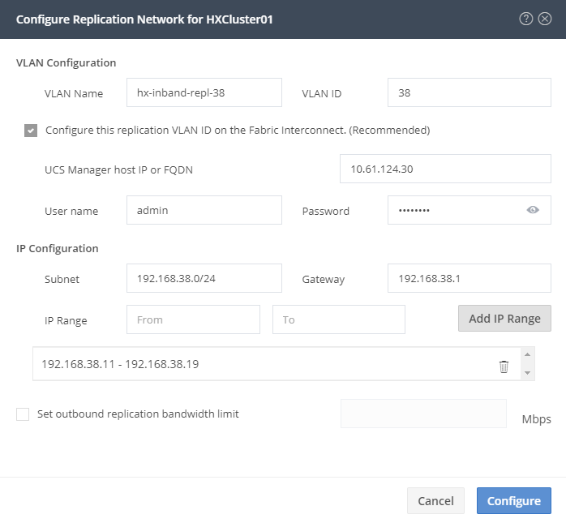This screenshot has height=523, width=566.
Task: Click the UCS Manager host IP field
Action: pyautogui.click(x=445, y=169)
